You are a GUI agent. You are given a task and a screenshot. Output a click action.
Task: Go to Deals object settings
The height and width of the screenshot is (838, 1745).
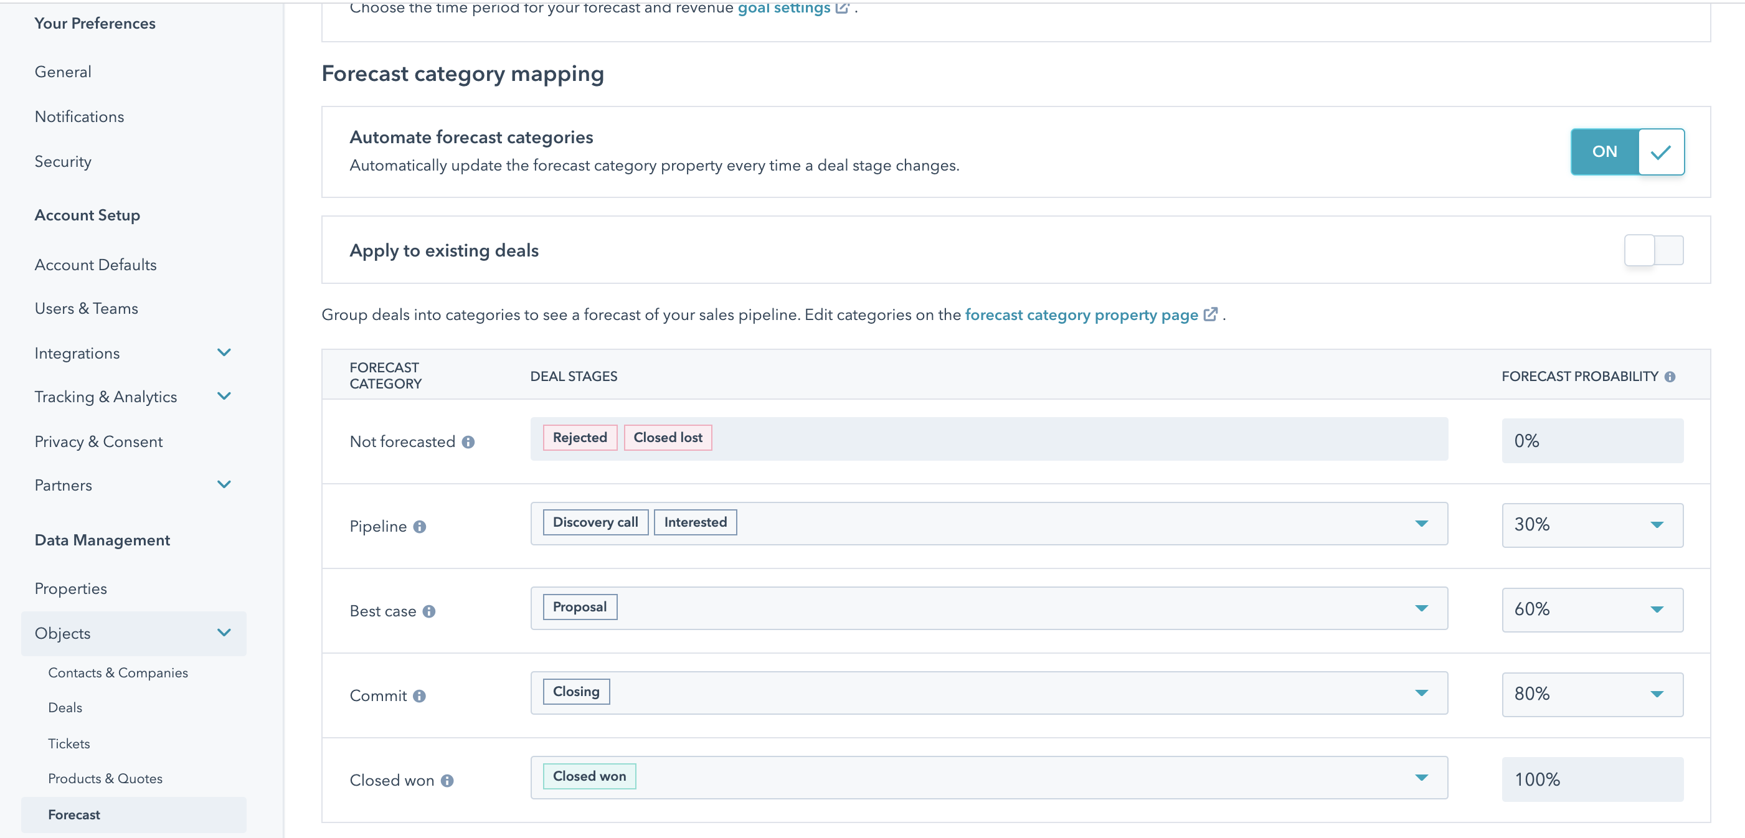click(x=65, y=707)
